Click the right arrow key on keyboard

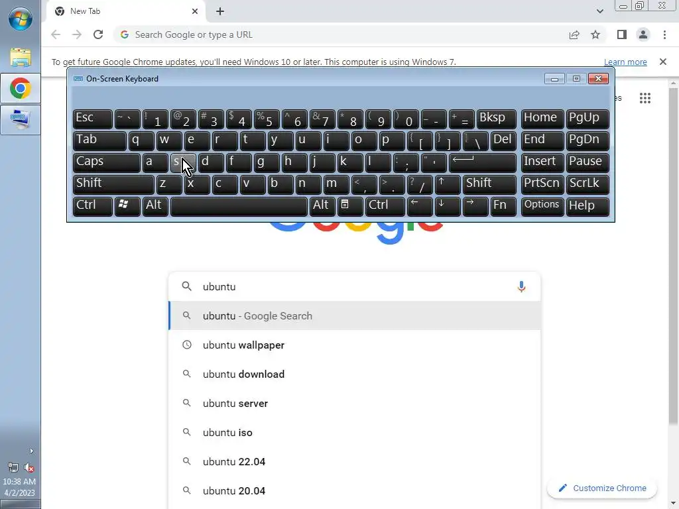point(475,206)
